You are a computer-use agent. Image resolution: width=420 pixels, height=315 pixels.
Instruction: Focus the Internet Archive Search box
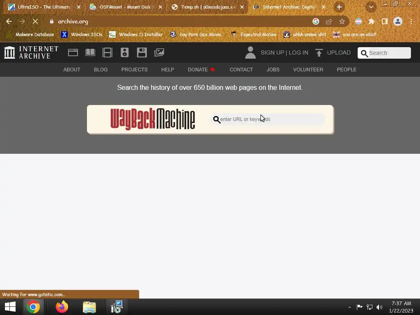[x=384, y=53]
